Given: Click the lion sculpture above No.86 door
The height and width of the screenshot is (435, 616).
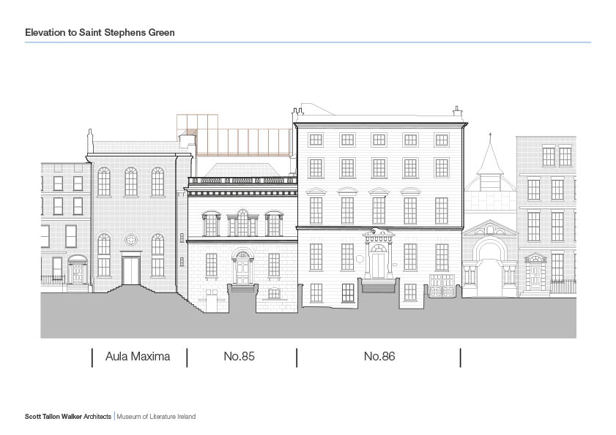Looking at the screenshot, I should (x=379, y=231).
